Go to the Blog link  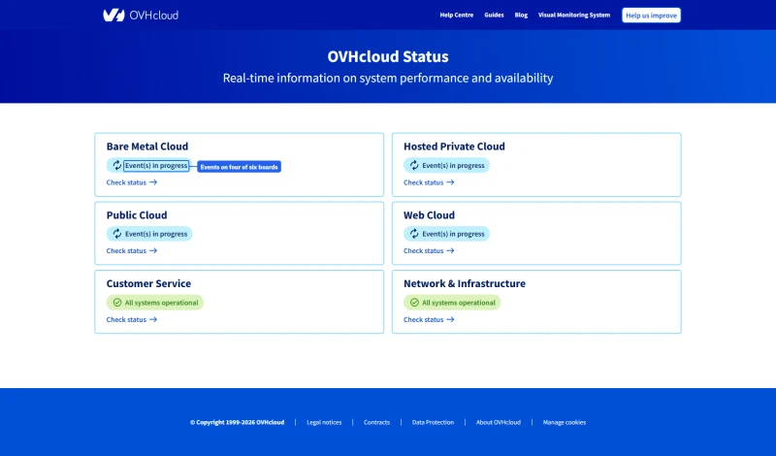point(521,16)
